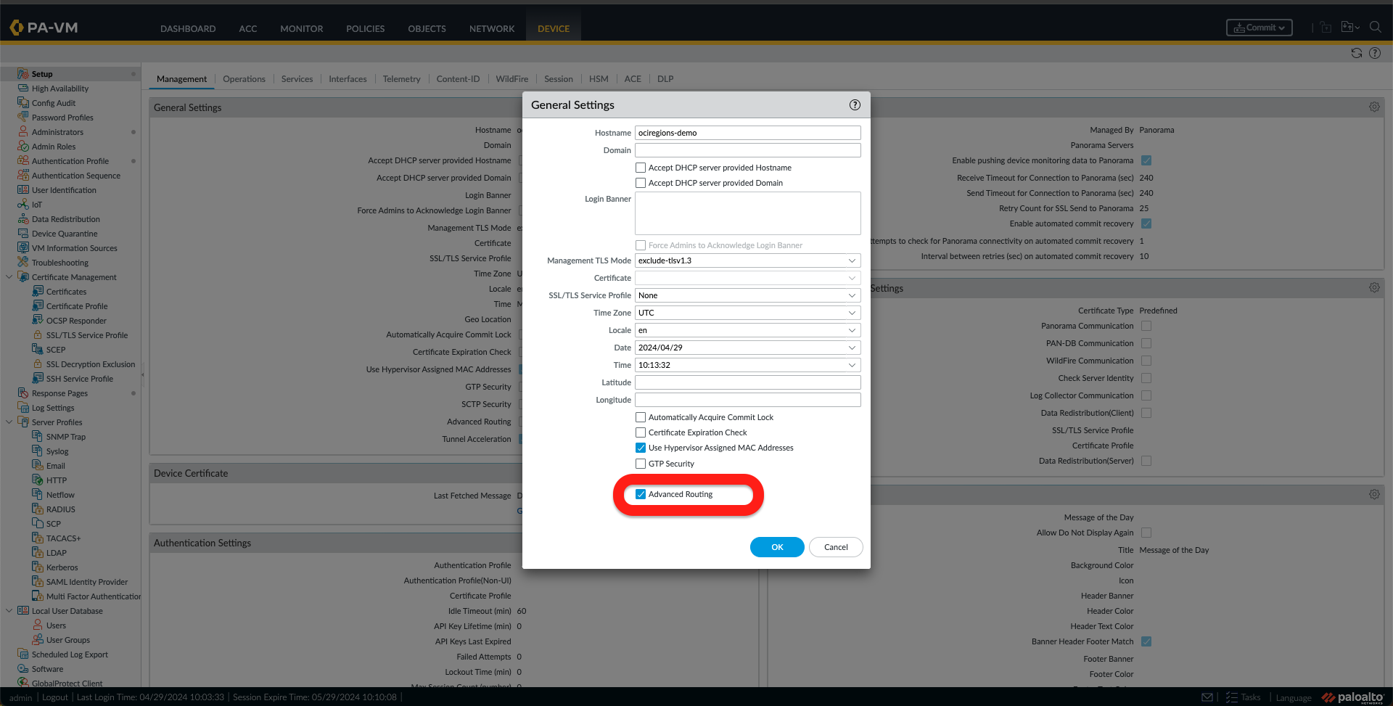Image resolution: width=1393 pixels, height=706 pixels.
Task: Collapse the Certificate Management tree
Action: [9, 276]
